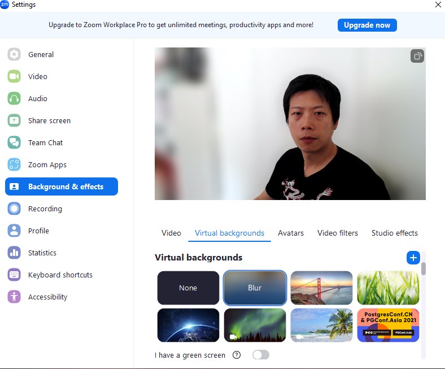
Task: Add a new virtual background with plus
Action: click(413, 258)
